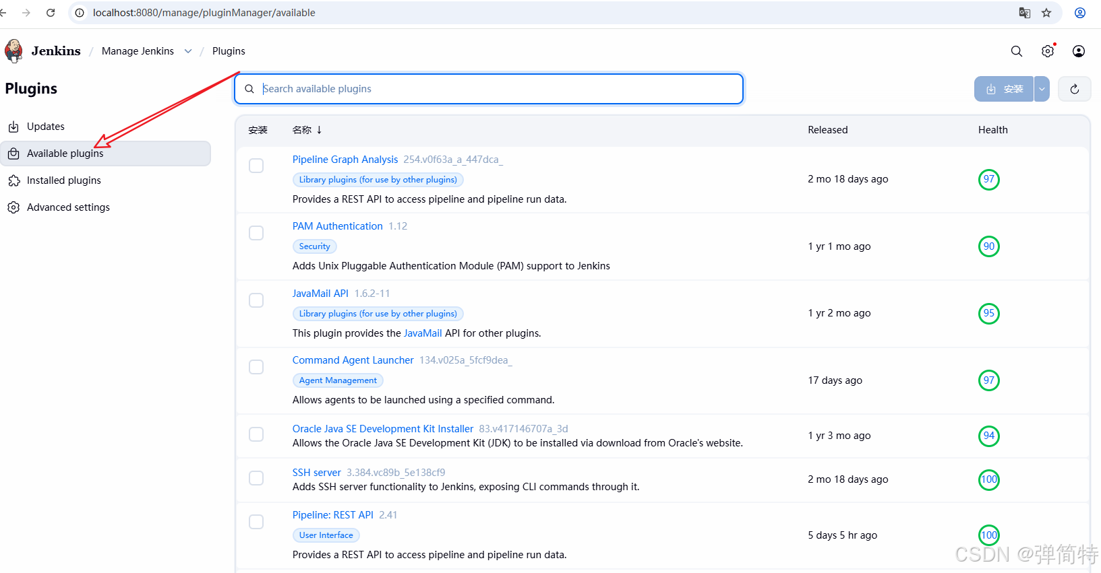Click the Updates download icon in sidebar
The image size is (1101, 573).
coord(13,127)
